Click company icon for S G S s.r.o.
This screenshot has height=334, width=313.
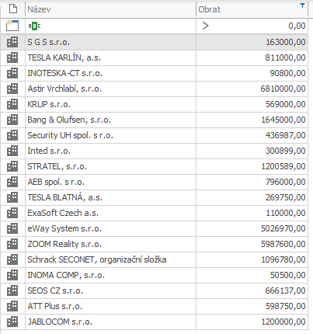12,42
